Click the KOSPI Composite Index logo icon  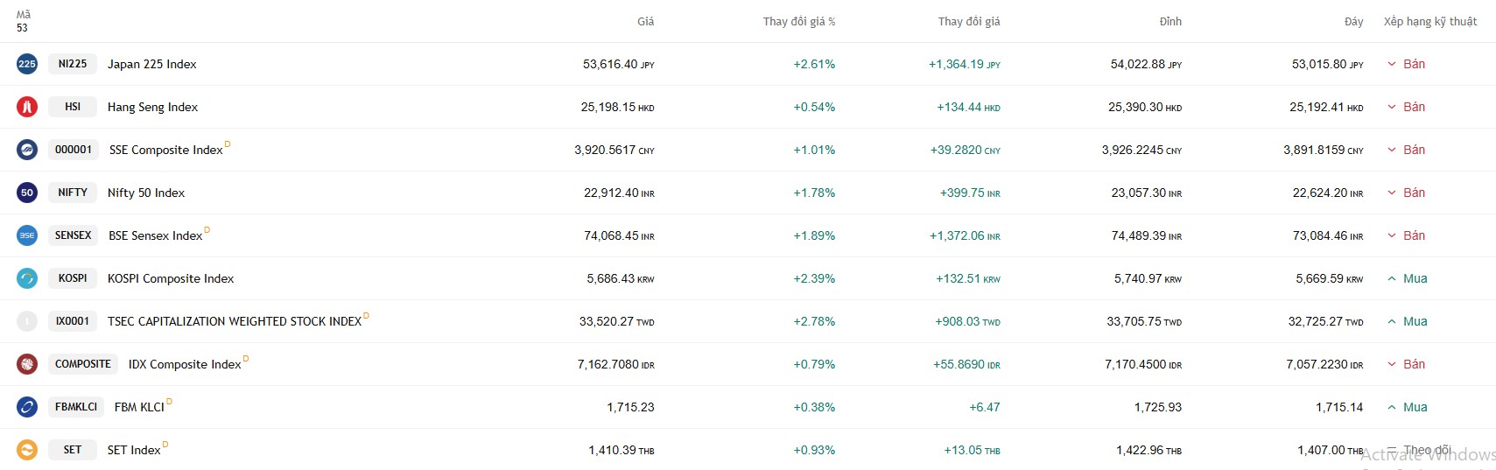coord(27,278)
